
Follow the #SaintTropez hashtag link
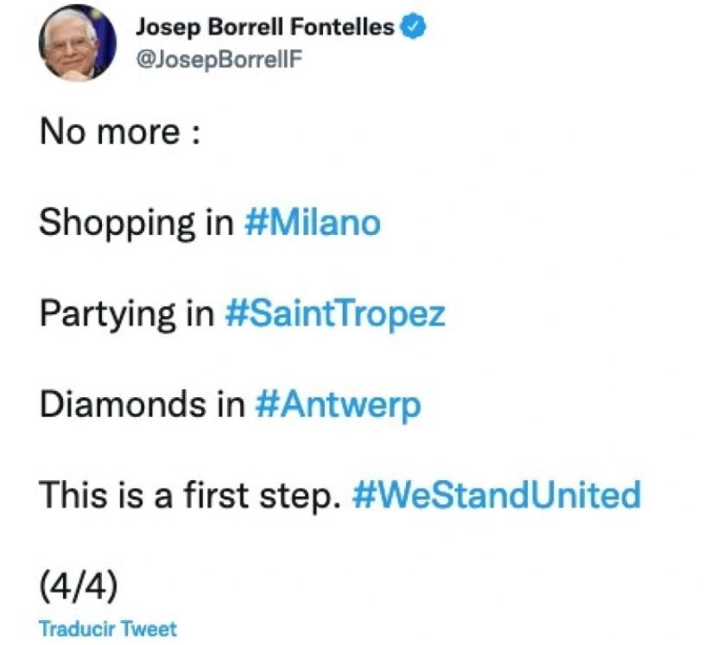(x=334, y=314)
